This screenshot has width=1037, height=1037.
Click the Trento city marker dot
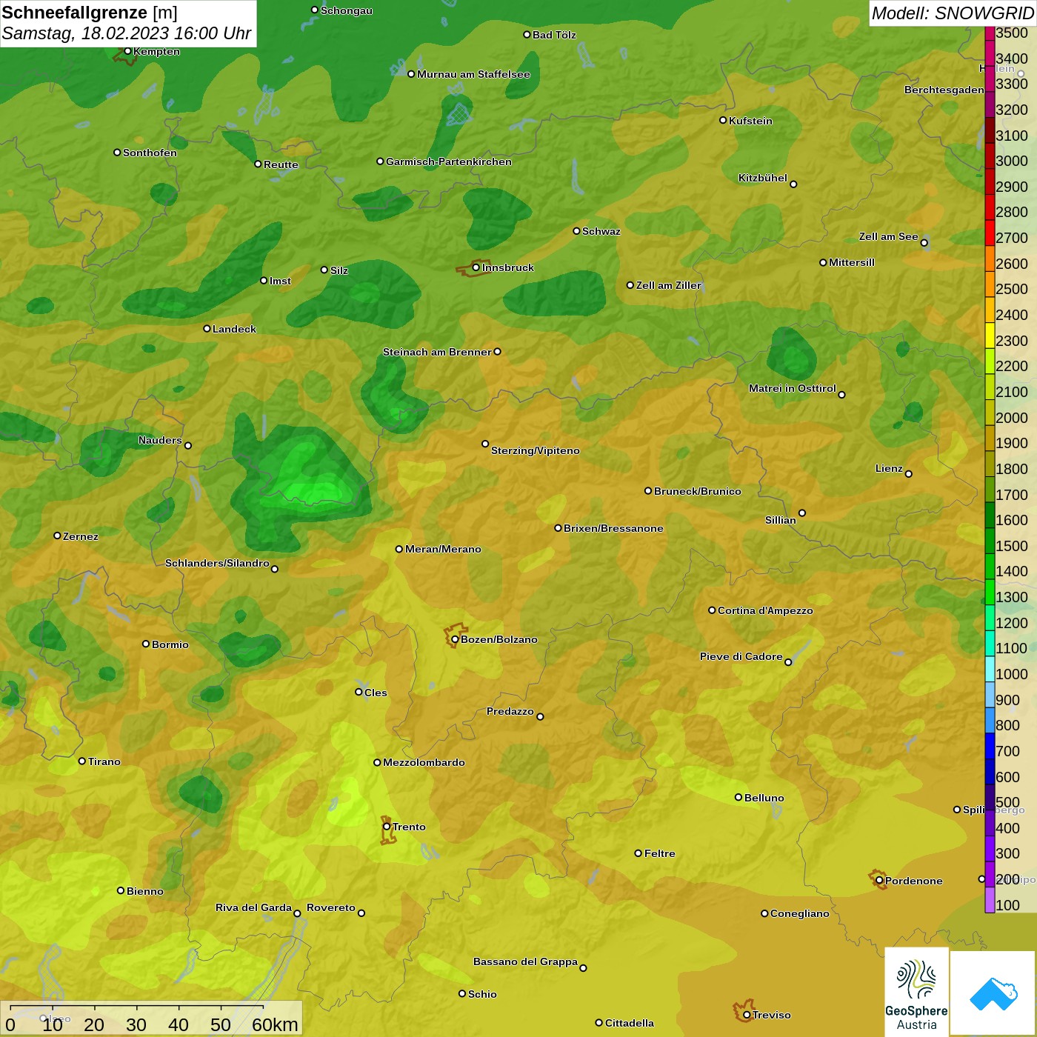(x=387, y=827)
